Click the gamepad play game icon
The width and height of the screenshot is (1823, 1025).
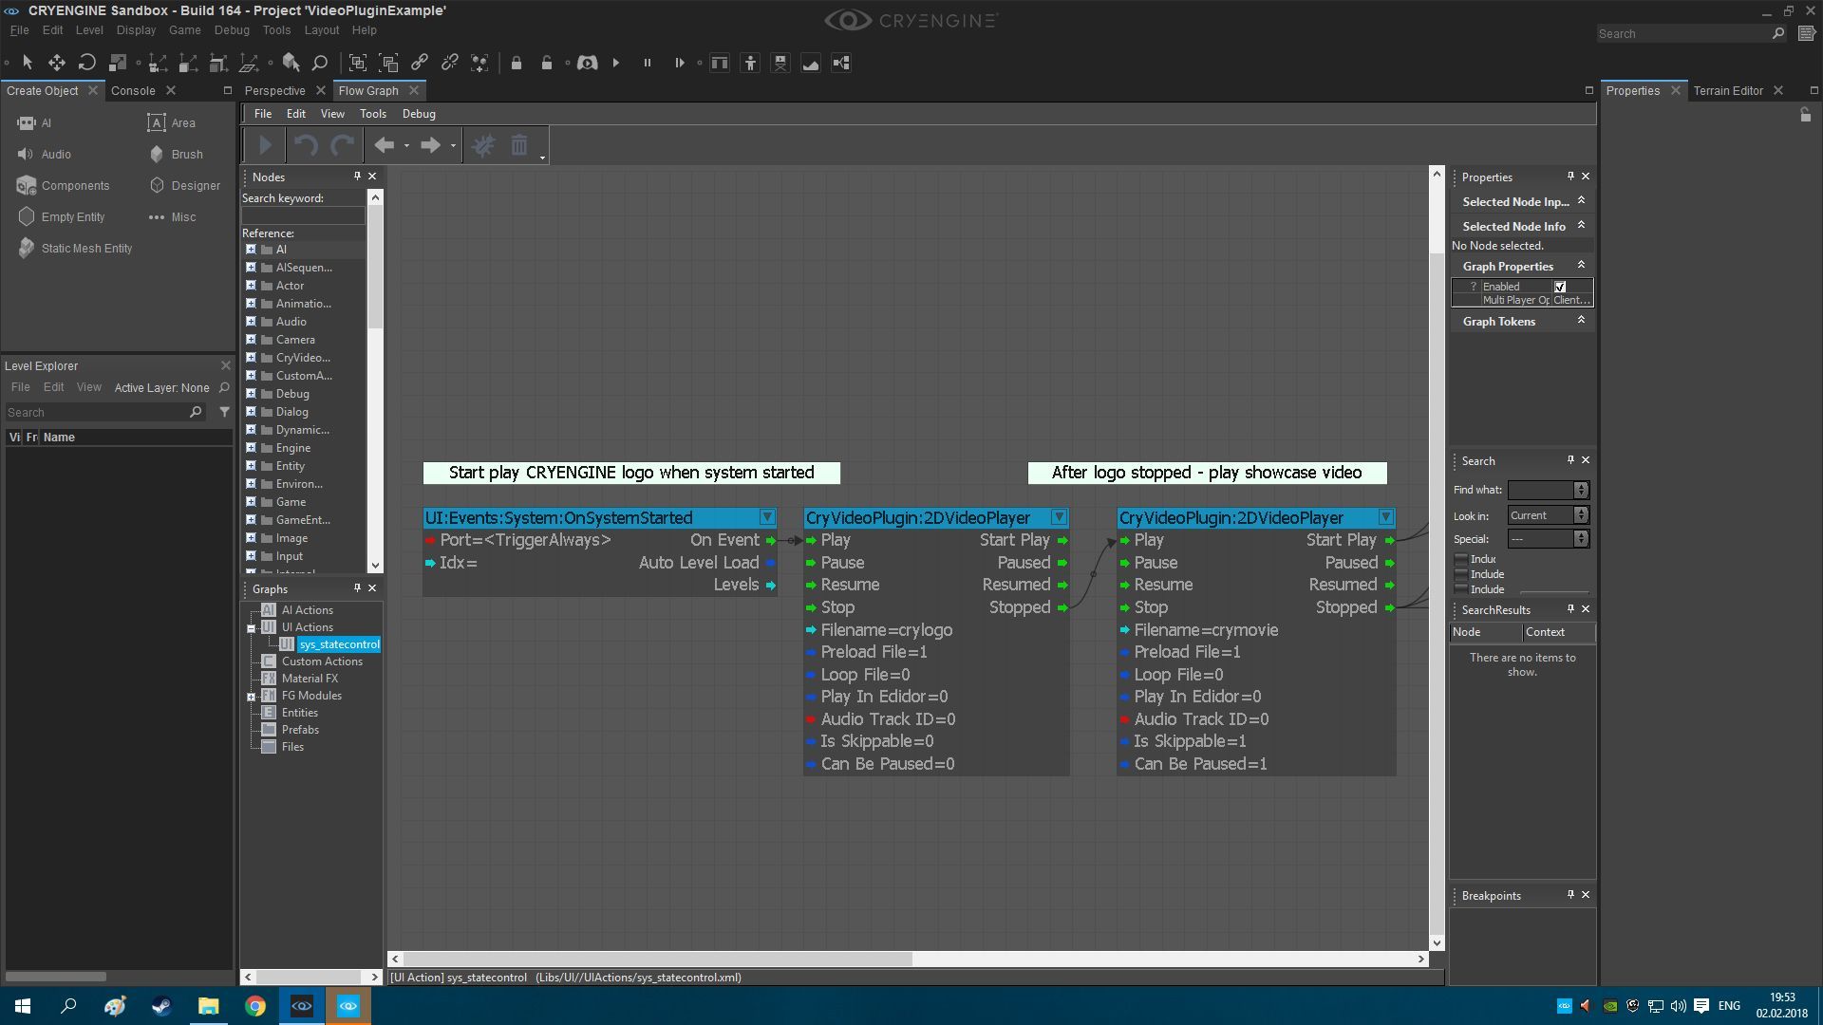[588, 63]
